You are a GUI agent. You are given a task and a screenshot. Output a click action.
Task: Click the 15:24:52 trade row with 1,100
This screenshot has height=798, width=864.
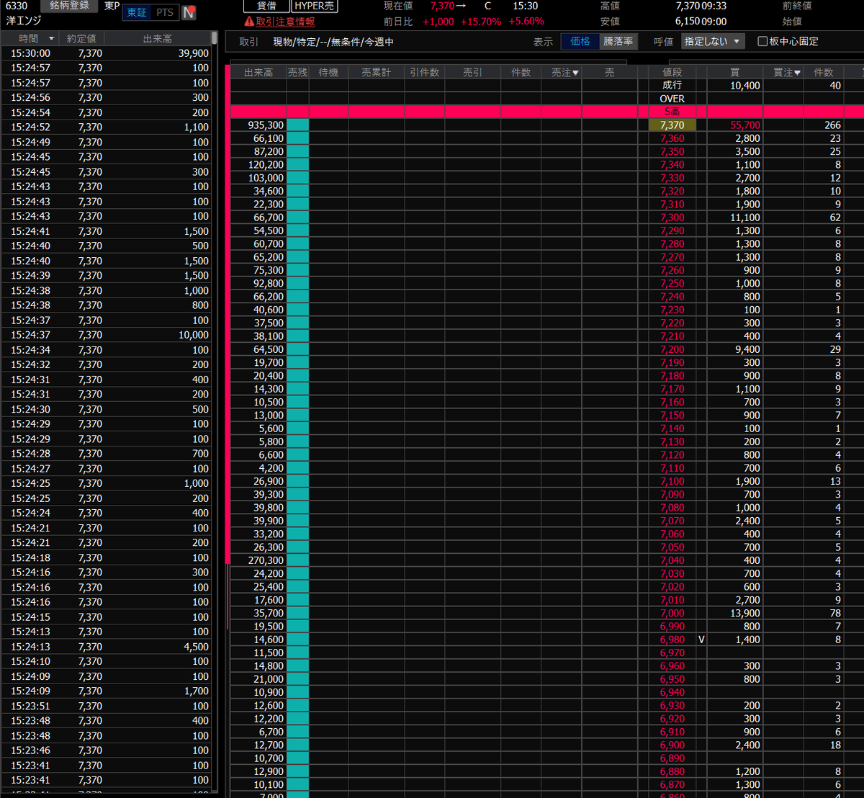[106, 127]
